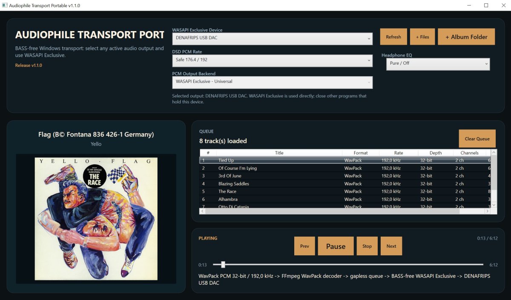Click the 32-bit depth cell for The Race

tap(426, 191)
